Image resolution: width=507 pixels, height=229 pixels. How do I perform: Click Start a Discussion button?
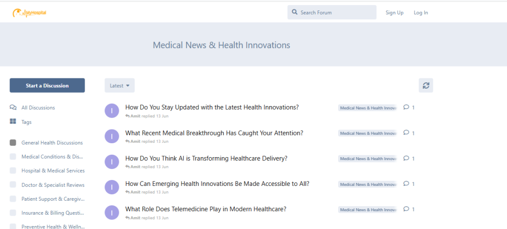coord(47,86)
